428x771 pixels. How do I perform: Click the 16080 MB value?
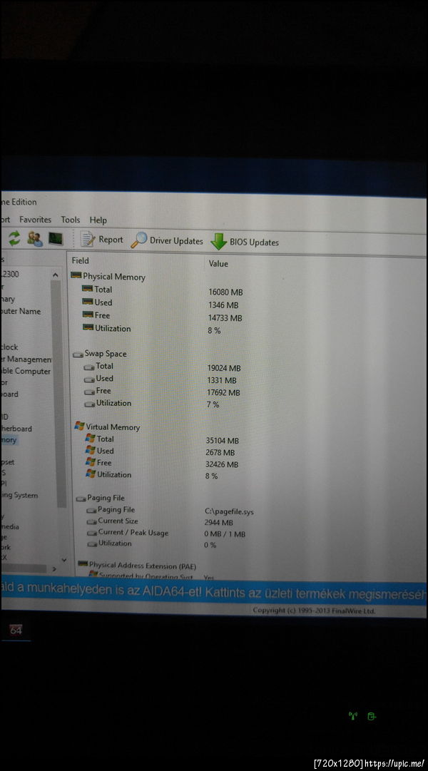pyautogui.click(x=225, y=292)
